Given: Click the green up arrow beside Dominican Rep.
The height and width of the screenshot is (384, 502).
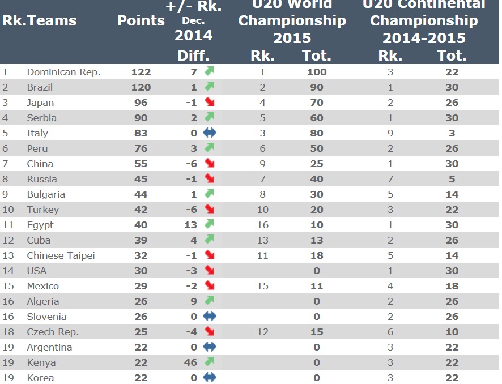Looking at the screenshot, I should point(210,71).
